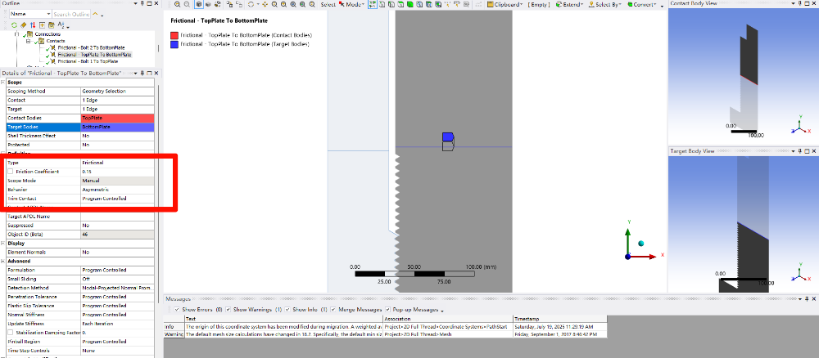Choose the Vertex selection filter
This screenshot has width=819, height=358.
tap(382, 4)
